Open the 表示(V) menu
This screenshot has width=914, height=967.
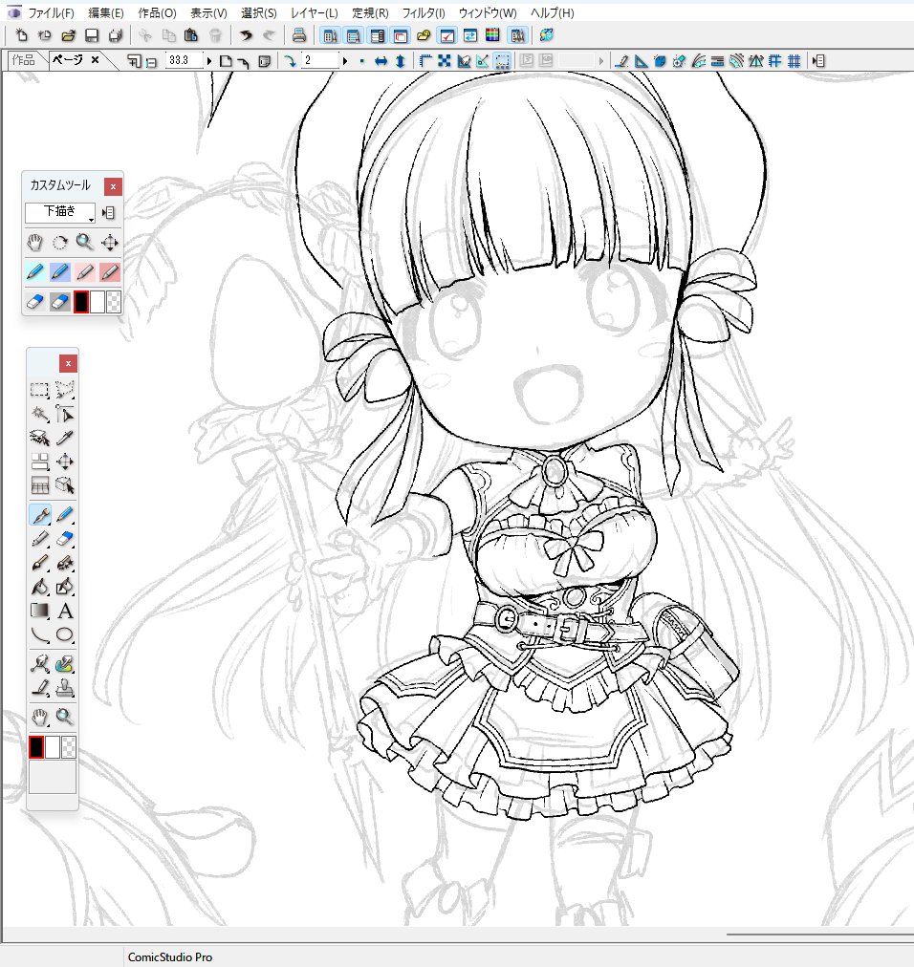coord(208,13)
